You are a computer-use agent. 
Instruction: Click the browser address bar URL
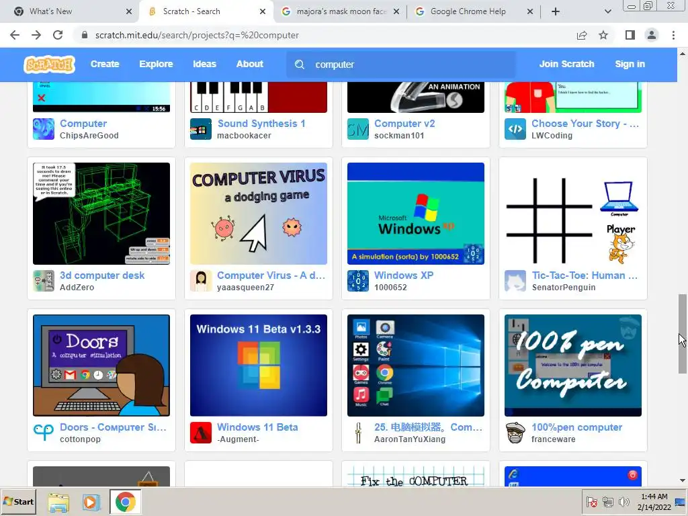[x=197, y=35]
